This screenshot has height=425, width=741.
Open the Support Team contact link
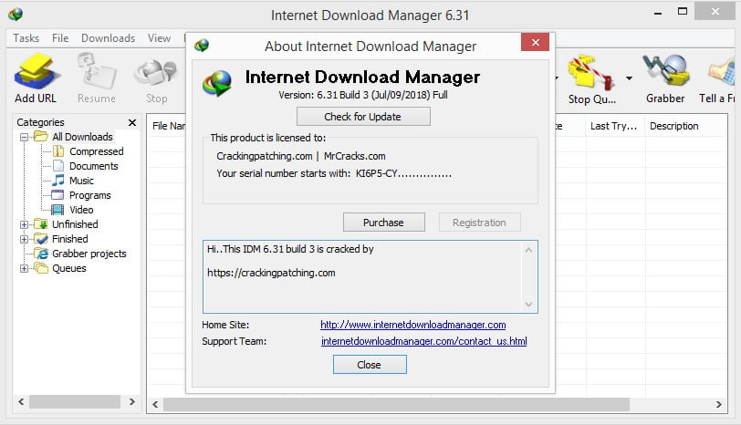424,341
